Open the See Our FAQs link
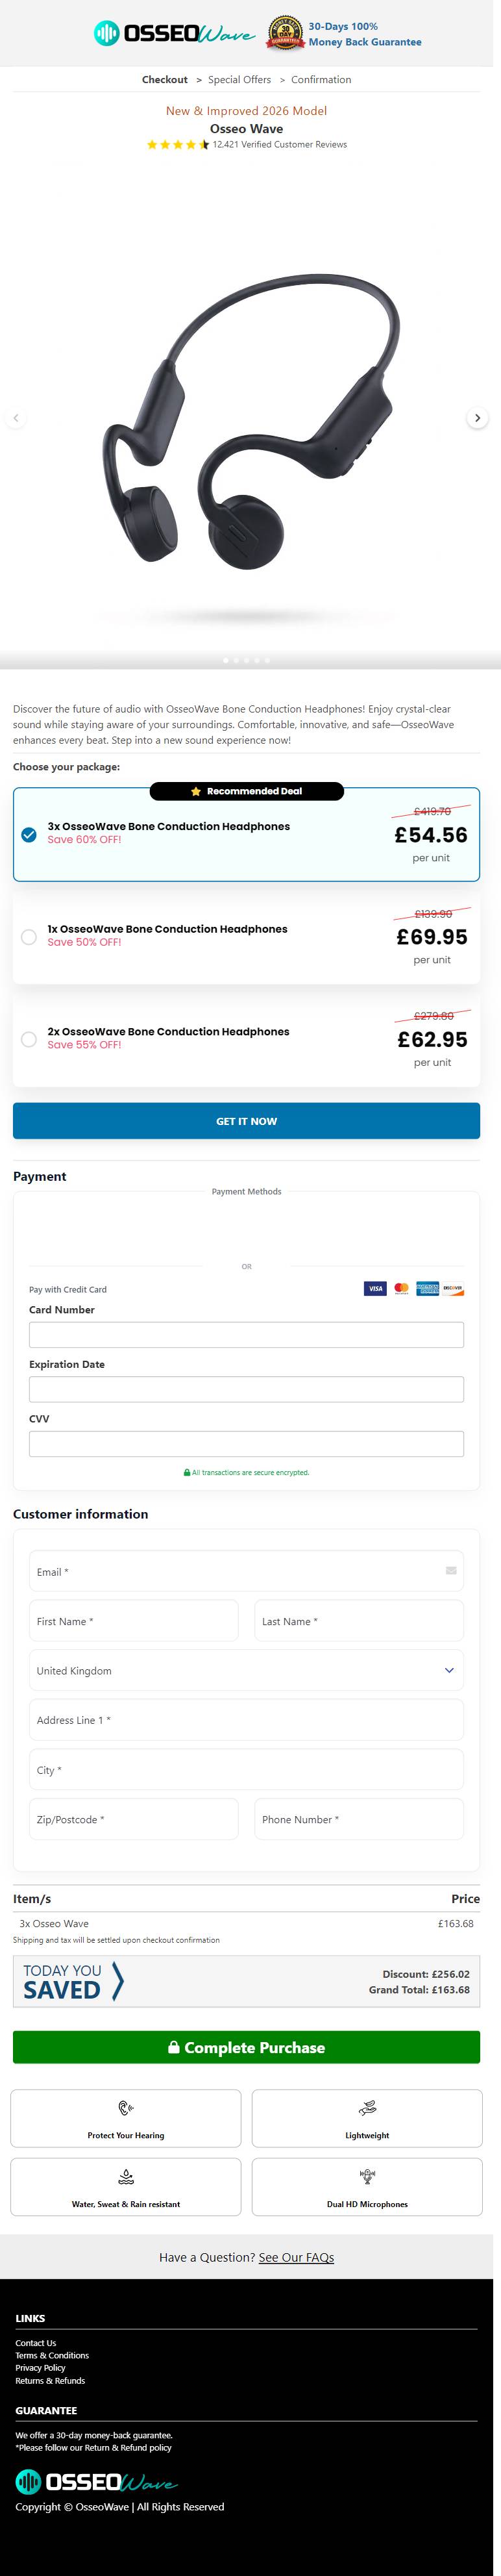Image resolution: width=501 pixels, height=2576 pixels. [296, 2257]
